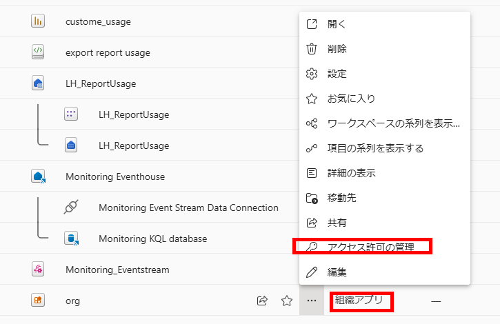Select お気に入り menu entry
This screenshot has width=500, height=324.
(x=385, y=99)
